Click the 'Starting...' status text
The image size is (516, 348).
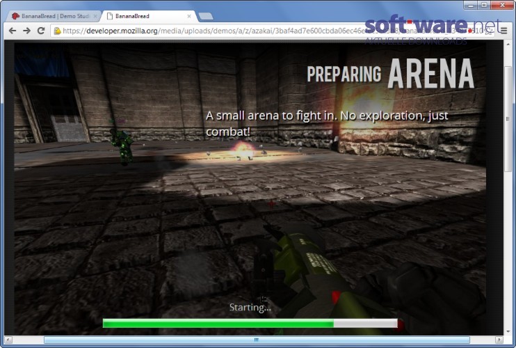click(x=250, y=307)
